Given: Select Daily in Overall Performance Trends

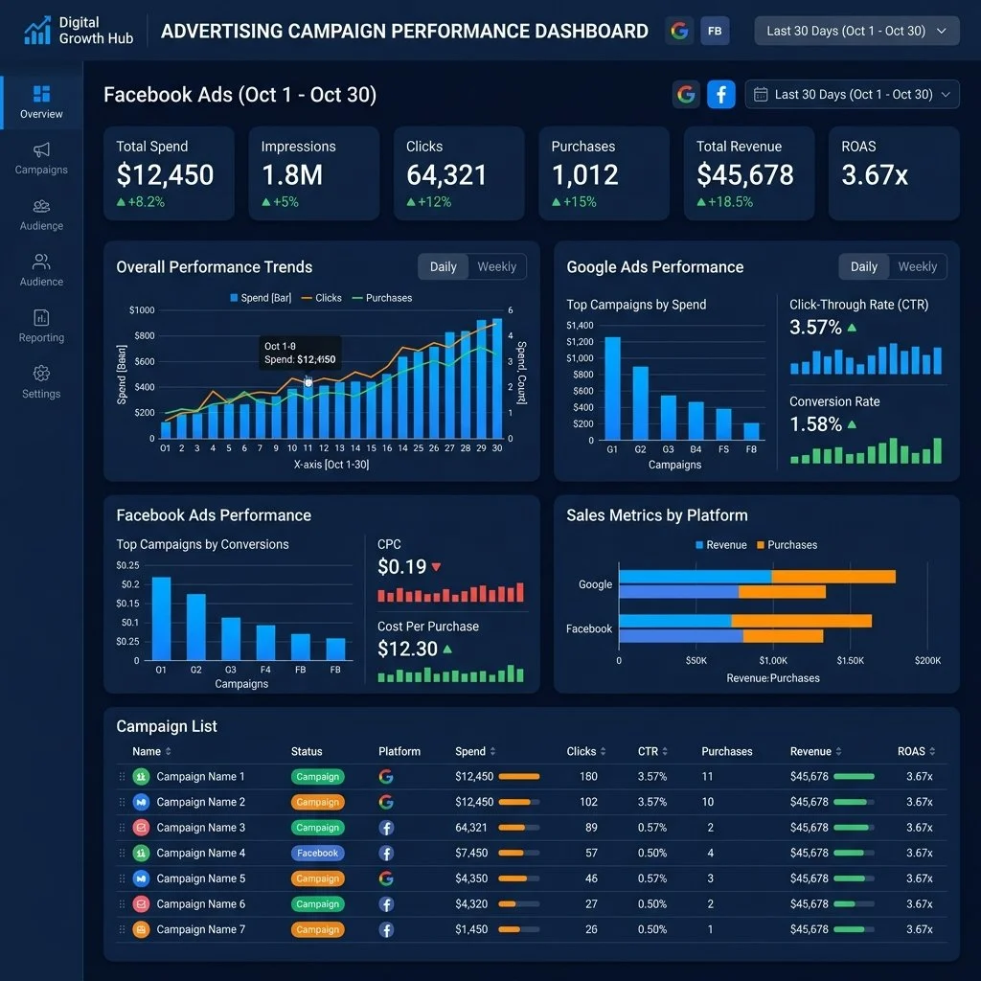Looking at the screenshot, I should 443,267.
